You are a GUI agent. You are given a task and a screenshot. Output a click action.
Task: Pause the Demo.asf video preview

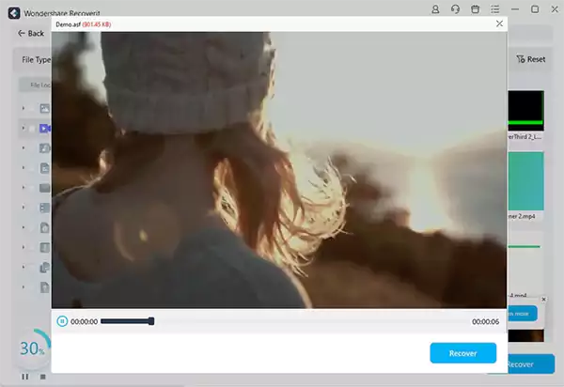(x=62, y=321)
